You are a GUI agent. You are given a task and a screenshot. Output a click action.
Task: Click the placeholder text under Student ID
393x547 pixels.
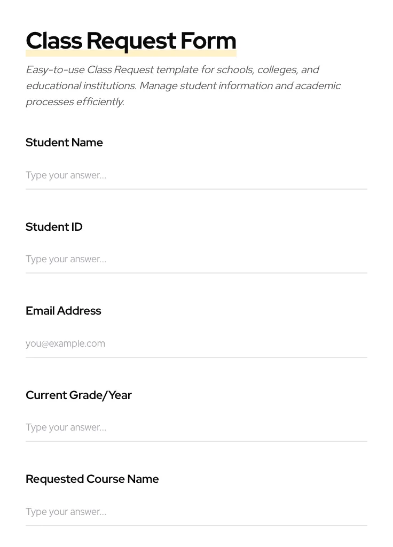tap(66, 259)
